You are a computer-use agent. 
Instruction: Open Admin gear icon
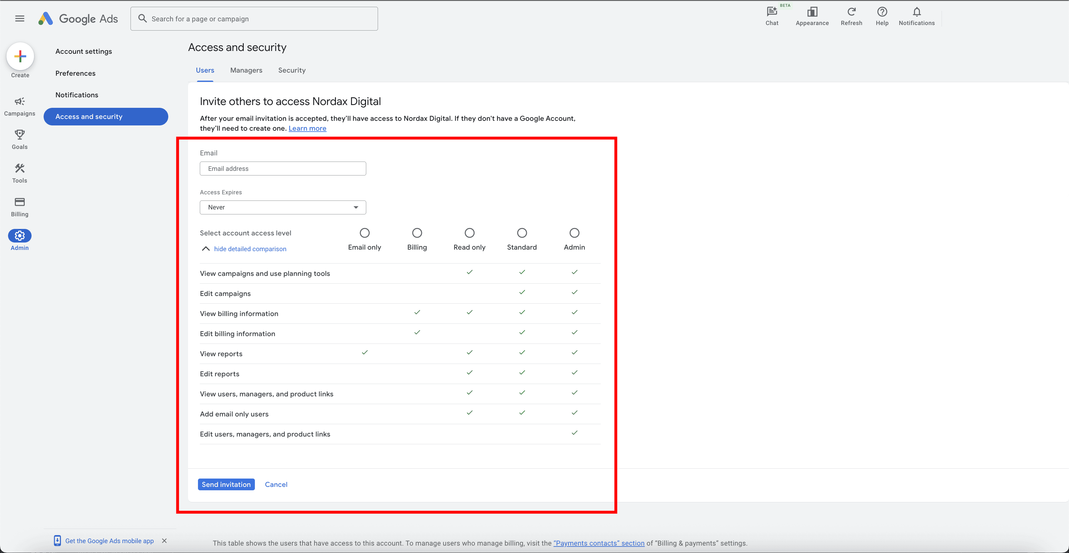coord(19,236)
